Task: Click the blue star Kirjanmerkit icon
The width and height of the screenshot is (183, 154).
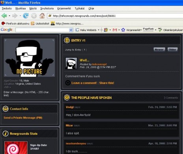Action: pyautogui.click(x=123, y=30)
